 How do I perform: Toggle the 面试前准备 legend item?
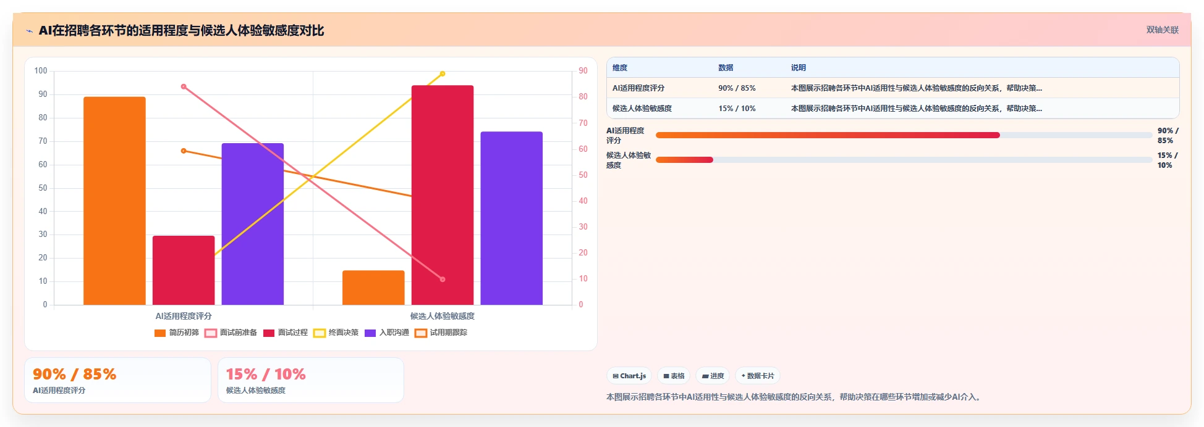point(231,333)
